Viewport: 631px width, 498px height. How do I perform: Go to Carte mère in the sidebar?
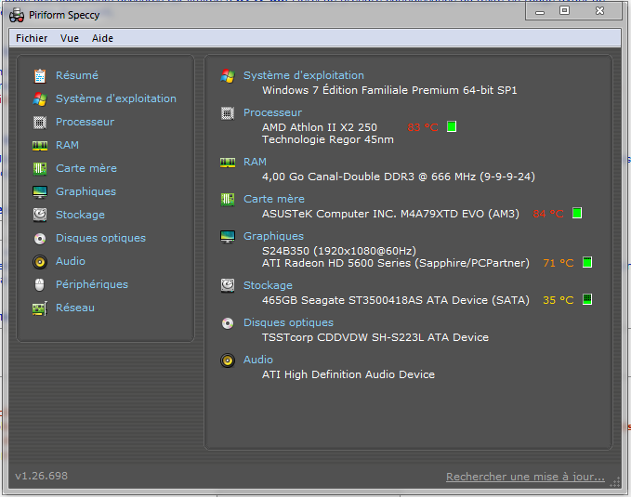pyautogui.click(x=86, y=168)
